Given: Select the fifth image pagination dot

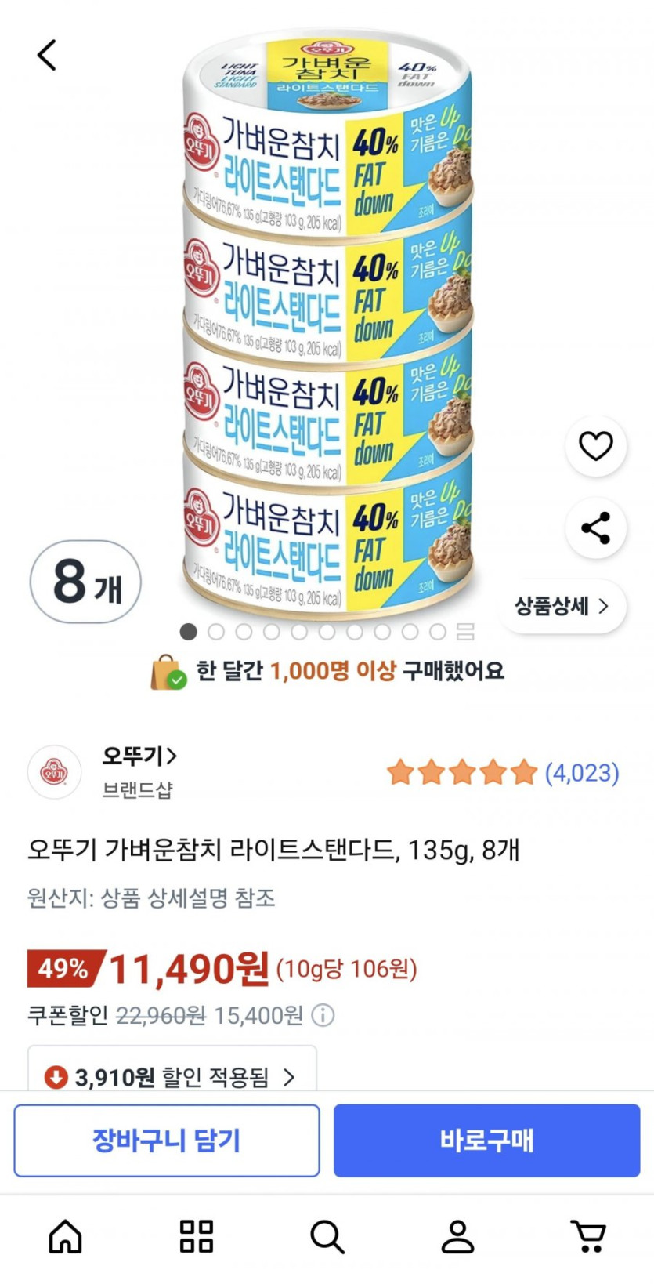Looking at the screenshot, I should (x=299, y=632).
